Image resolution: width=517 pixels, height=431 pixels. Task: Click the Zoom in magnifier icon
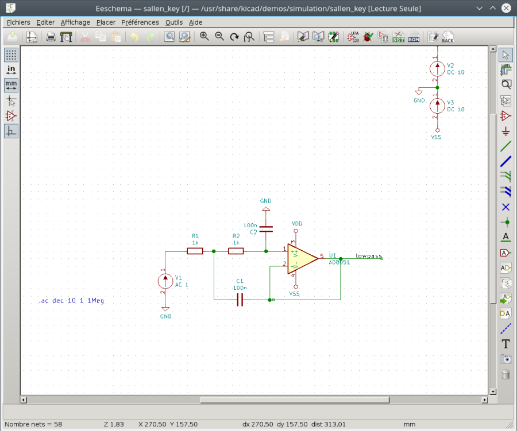point(204,37)
